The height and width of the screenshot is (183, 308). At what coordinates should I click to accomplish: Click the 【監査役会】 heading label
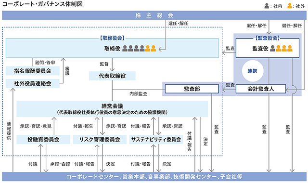point(268,38)
